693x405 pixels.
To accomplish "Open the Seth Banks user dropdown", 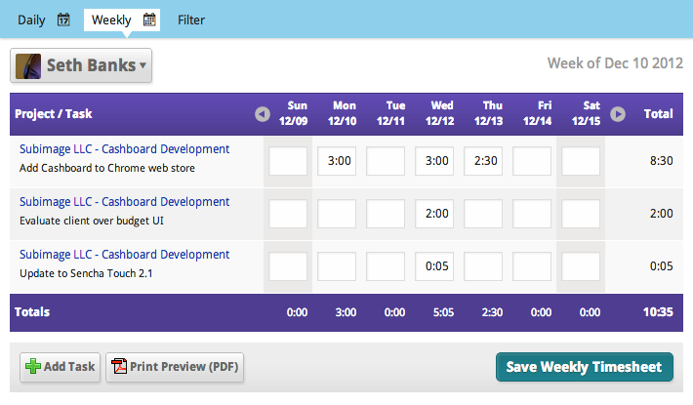I will [143, 66].
